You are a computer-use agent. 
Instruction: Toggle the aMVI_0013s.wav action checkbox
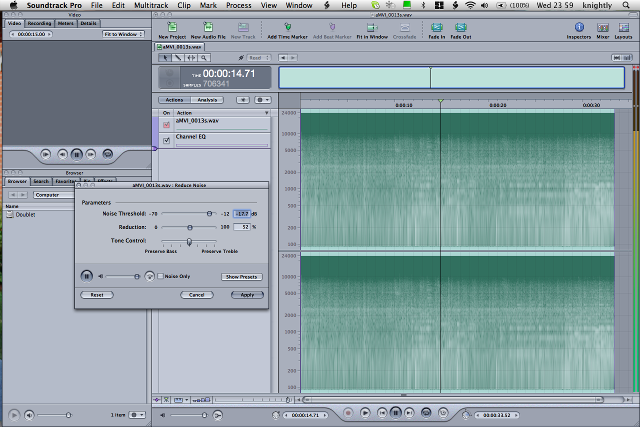(166, 124)
